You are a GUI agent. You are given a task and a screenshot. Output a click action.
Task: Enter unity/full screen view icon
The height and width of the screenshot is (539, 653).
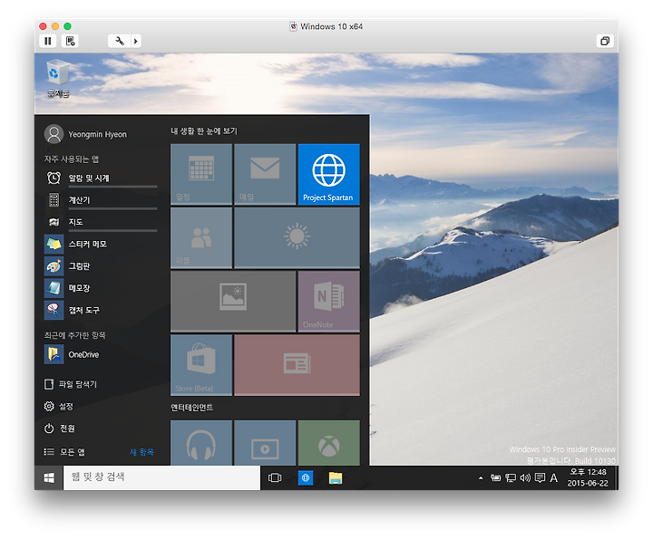(x=605, y=41)
